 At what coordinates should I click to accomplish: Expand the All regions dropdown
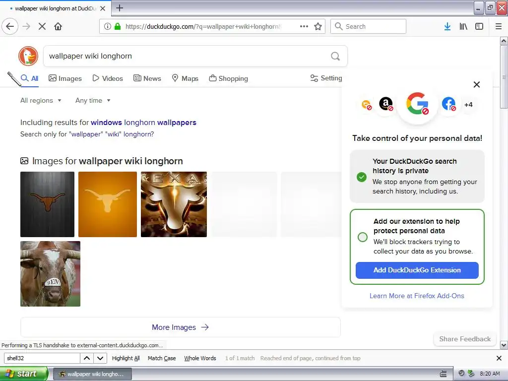tap(41, 100)
